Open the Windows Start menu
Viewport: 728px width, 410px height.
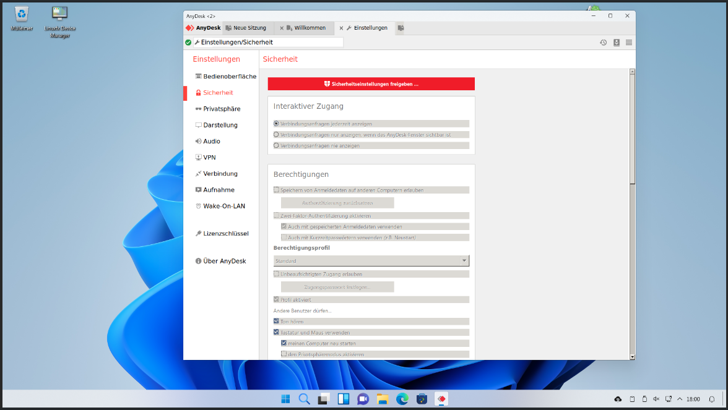(x=285, y=399)
